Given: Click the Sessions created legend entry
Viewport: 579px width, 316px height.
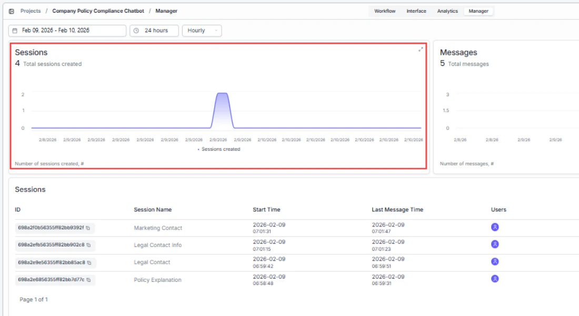Looking at the screenshot, I should pos(219,149).
